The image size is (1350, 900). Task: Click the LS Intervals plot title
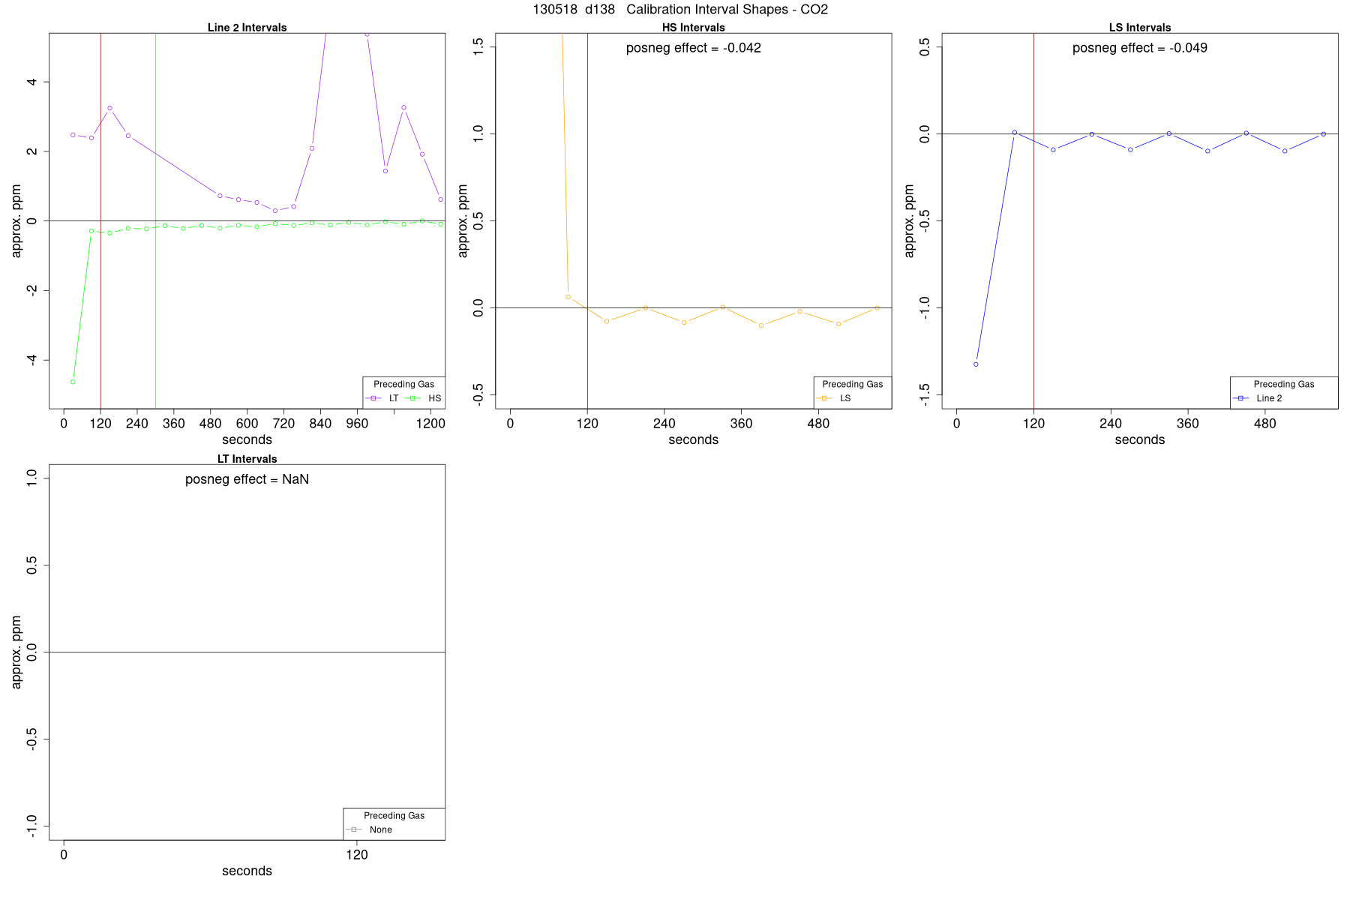pyautogui.click(x=1140, y=28)
